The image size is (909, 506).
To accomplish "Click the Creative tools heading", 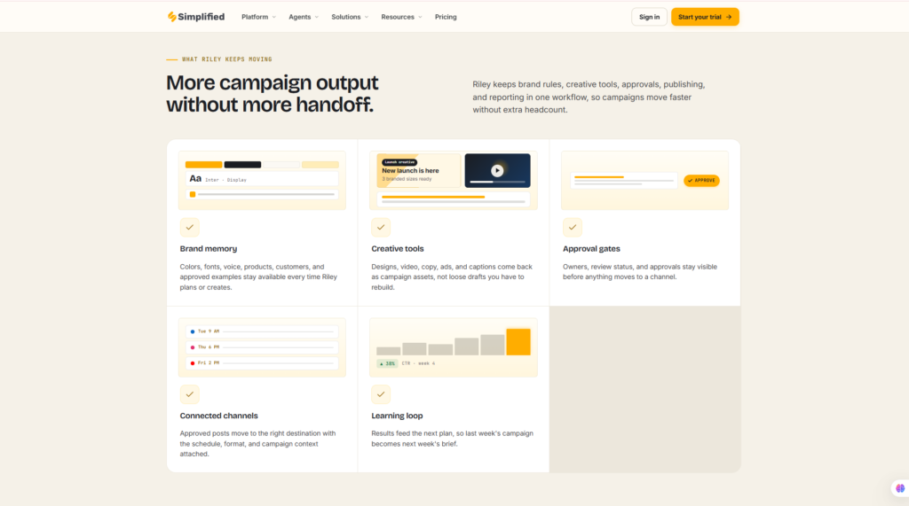I will (x=398, y=249).
